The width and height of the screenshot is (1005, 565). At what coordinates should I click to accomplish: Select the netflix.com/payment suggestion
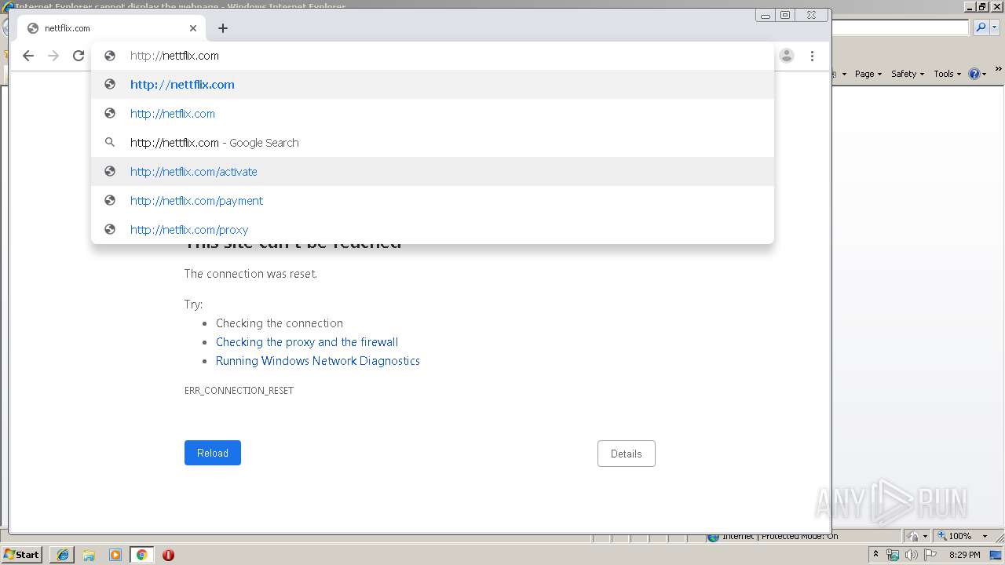(433, 201)
